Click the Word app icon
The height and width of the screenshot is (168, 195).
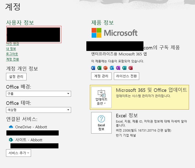click(93, 68)
